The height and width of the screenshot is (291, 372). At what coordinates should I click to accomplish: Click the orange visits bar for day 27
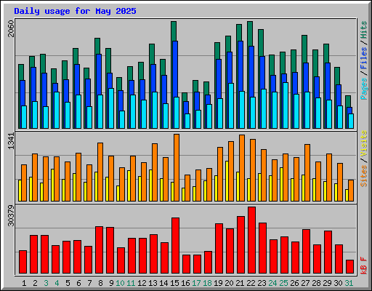(307, 172)
